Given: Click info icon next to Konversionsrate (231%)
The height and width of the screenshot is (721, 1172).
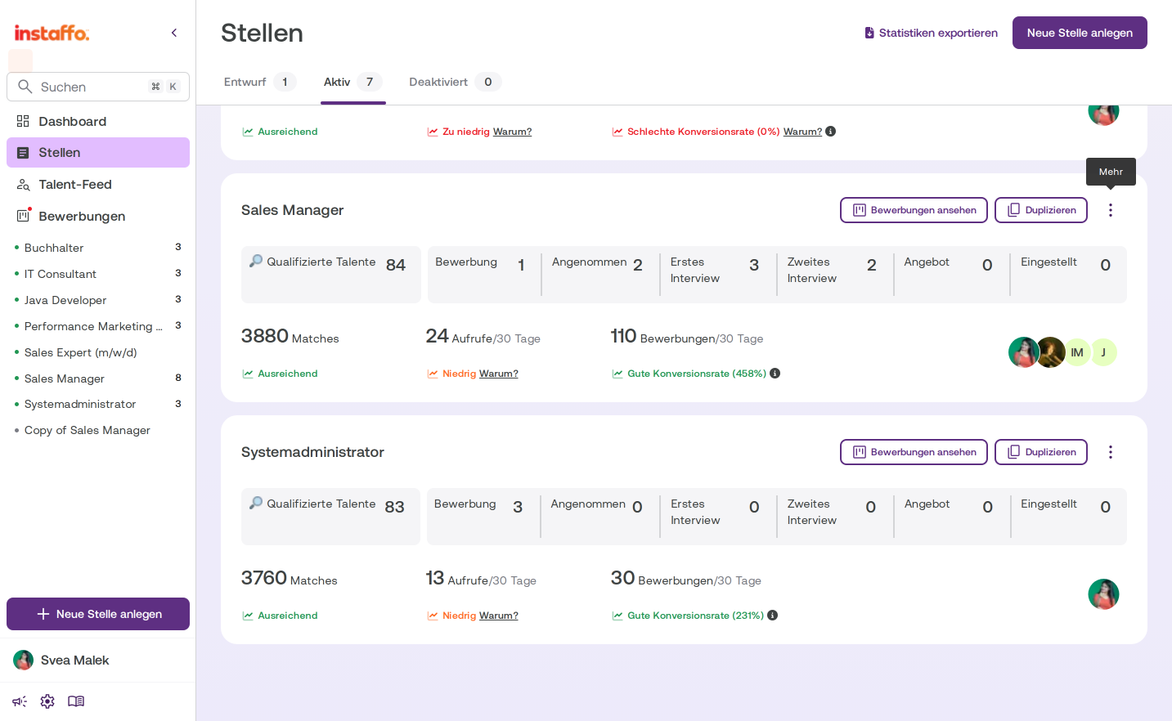Looking at the screenshot, I should [x=773, y=616].
